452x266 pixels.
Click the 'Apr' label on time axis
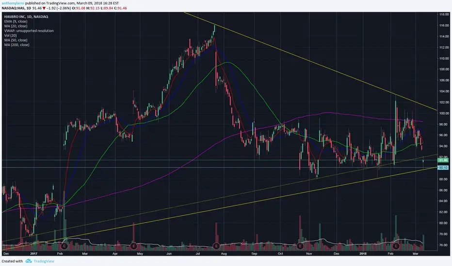click(115, 253)
